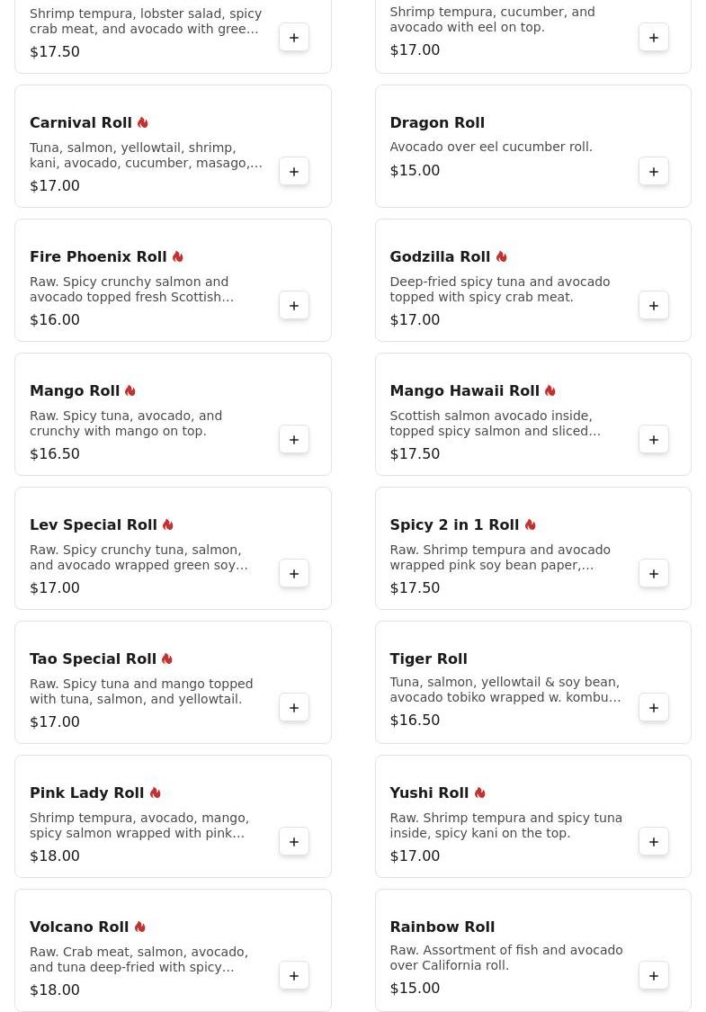Add Tao Special Roll to order
Image resolution: width=706 pixels, height=1012 pixels.
coord(294,708)
